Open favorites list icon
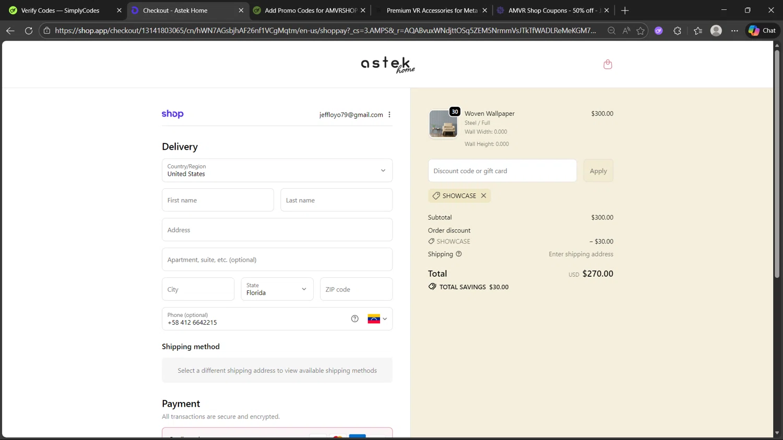 click(698, 31)
